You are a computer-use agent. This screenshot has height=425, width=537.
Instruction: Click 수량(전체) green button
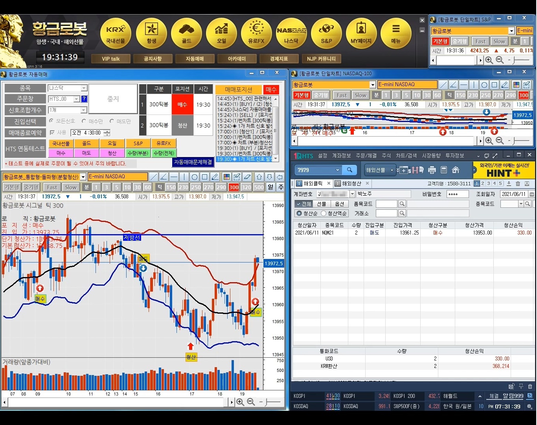pyautogui.click(x=164, y=153)
